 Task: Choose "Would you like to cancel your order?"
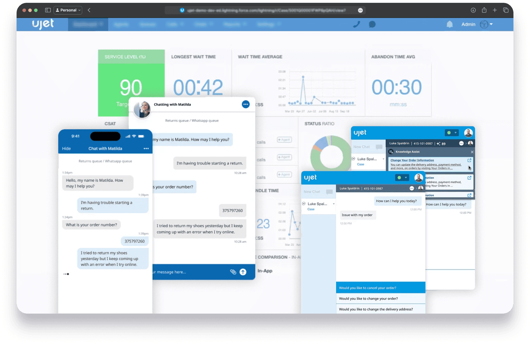[380, 288]
